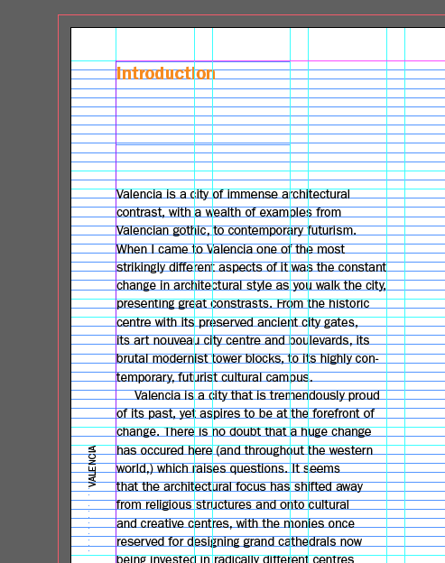Click the line 'has occured here (and throughout the western'
Screen dimensions: 445x563
coord(245,450)
